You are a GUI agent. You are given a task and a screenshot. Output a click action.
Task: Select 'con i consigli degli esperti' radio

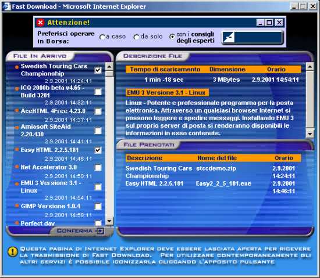point(172,37)
